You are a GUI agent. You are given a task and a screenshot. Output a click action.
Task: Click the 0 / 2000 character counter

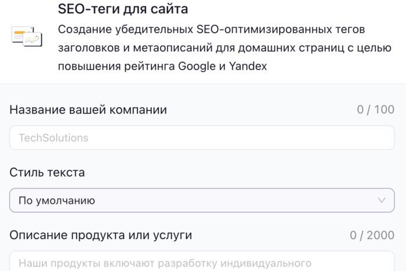tap(372, 235)
